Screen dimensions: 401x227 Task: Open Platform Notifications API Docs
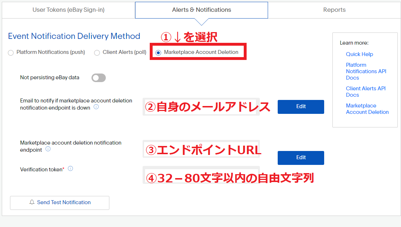point(366,71)
